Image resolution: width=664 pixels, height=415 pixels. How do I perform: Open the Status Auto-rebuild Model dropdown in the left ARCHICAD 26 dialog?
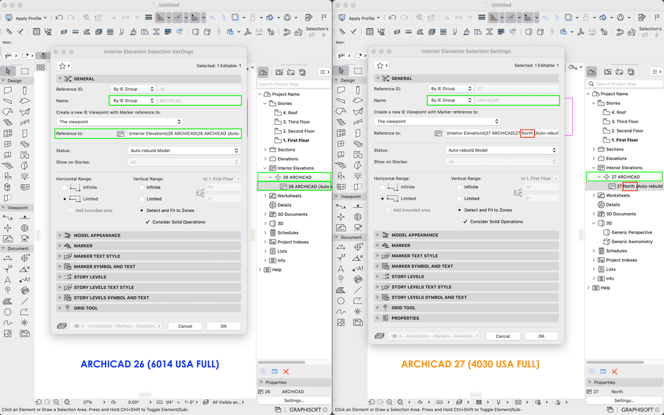click(184, 151)
